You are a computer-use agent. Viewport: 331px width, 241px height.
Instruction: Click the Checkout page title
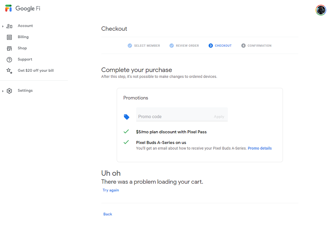coord(114,29)
